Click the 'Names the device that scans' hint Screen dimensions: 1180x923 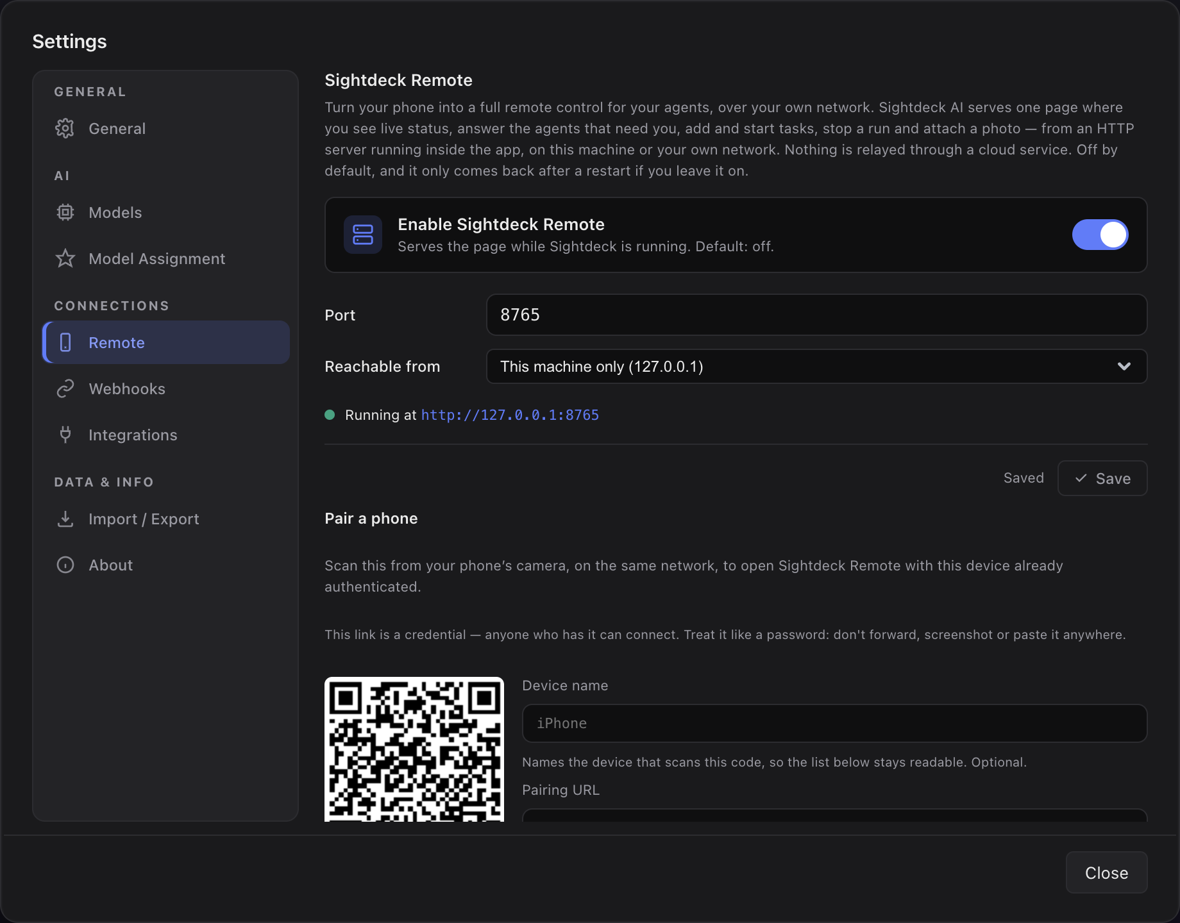pyautogui.click(x=774, y=762)
